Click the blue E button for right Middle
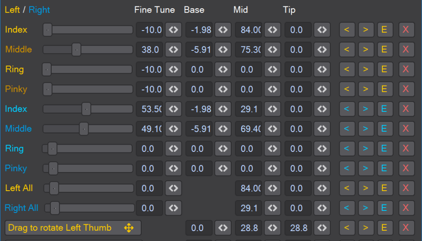Screen dimensions: 422x241 point(384,129)
